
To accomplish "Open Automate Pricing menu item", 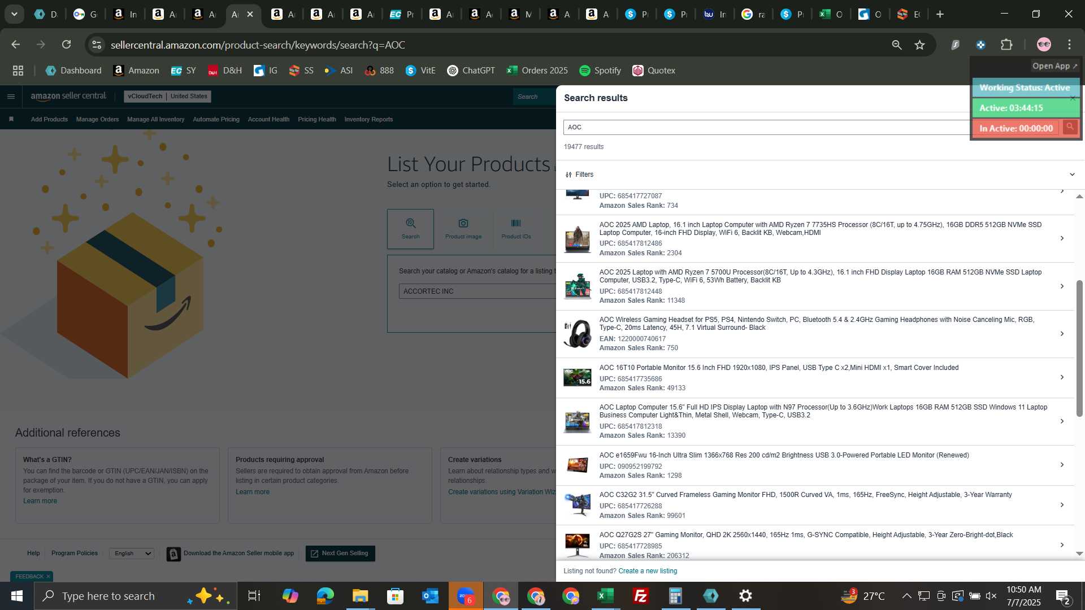I will pyautogui.click(x=216, y=119).
